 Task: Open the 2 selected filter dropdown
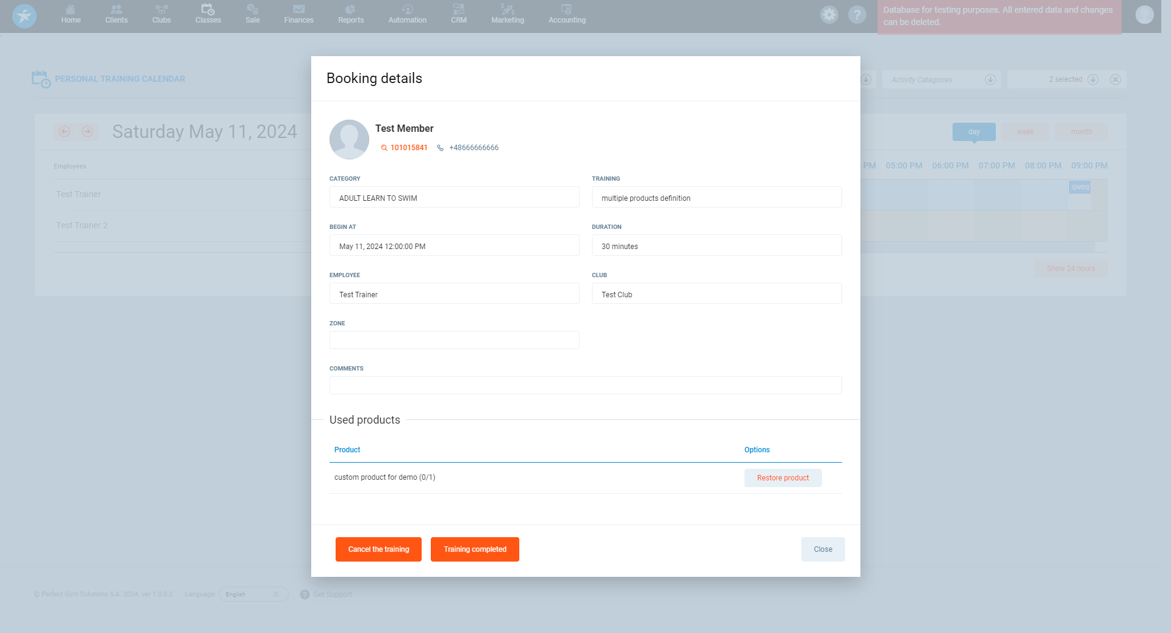[x=1093, y=80]
